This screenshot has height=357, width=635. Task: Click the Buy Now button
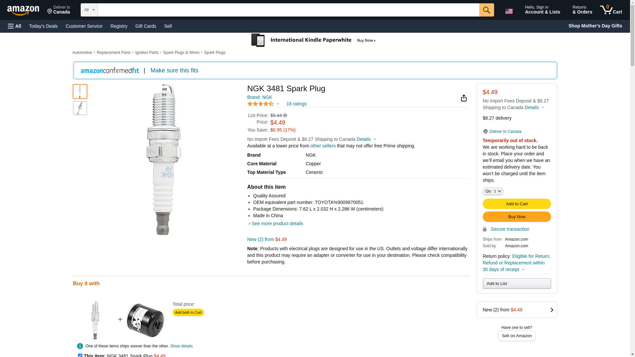[x=517, y=217]
